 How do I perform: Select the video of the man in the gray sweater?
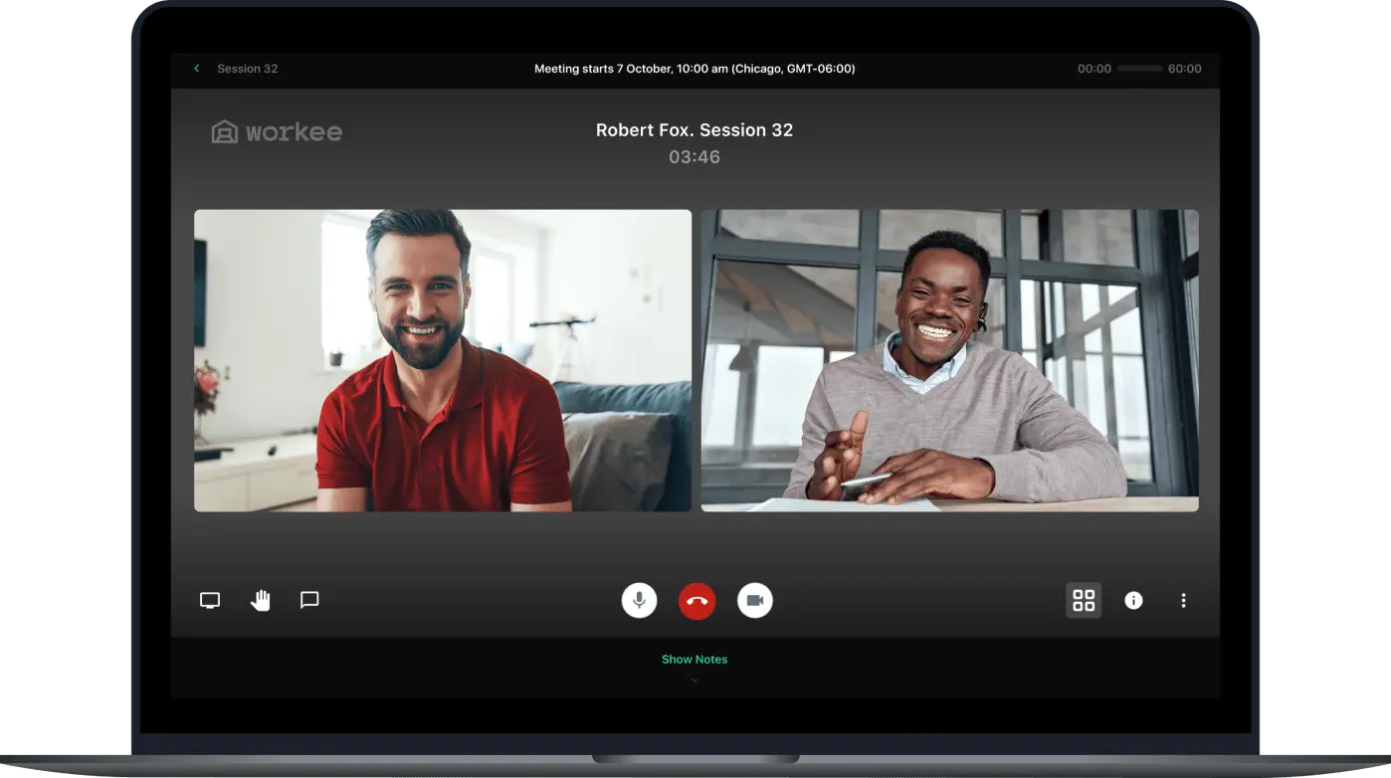click(949, 360)
